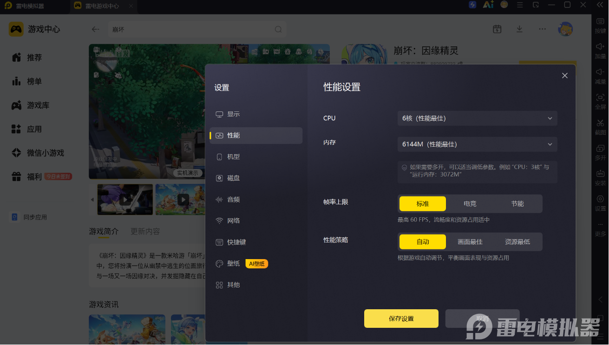Switch to 机型 settings section
This screenshot has width=609, height=345.
[256, 157]
